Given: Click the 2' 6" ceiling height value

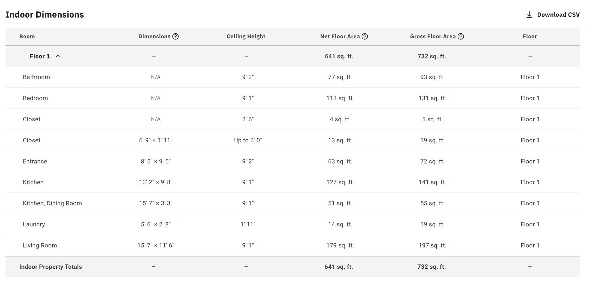Looking at the screenshot, I should point(248,119).
